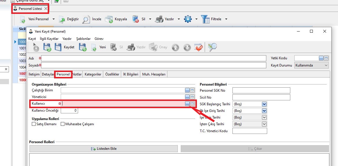This screenshot has height=166, width=338.
Task: Click the İncele magnifier icon
Action: (x=86, y=19)
